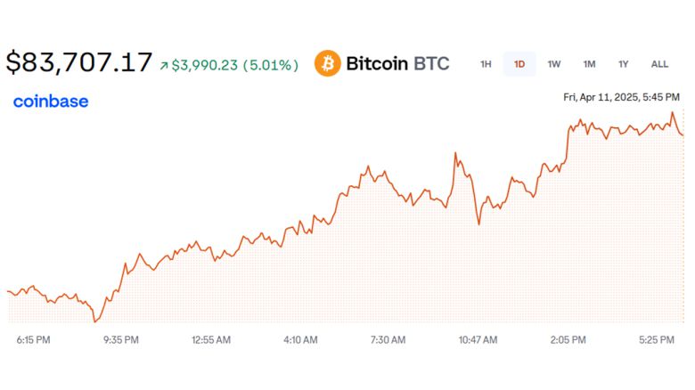Click the 12:55 AM axis label

[210, 339]
